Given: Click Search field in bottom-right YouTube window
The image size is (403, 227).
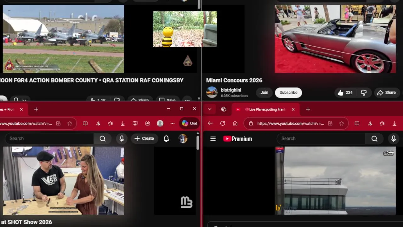Looking at the screenshot, I should pyautogui.click(x=321, y=138).
